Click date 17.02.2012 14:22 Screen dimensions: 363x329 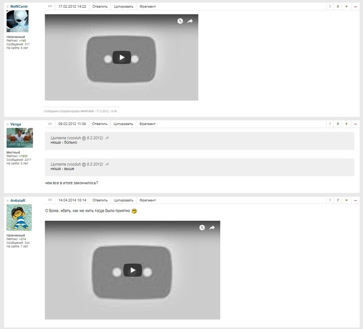coord(72,7)
